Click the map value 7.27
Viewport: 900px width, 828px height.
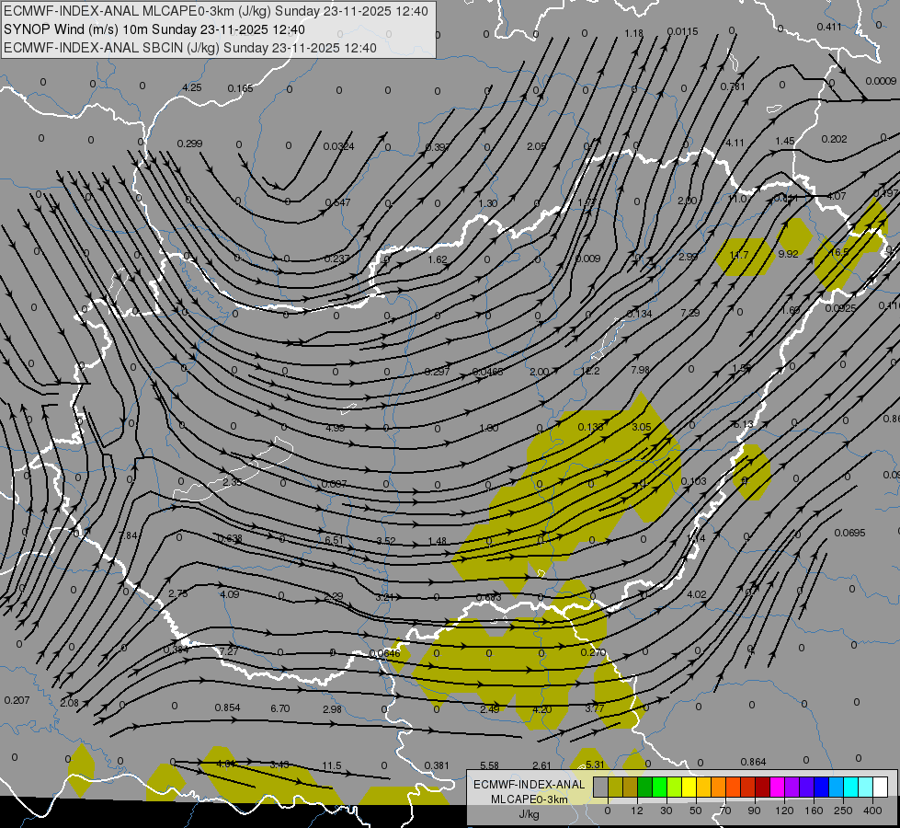tap(229, 651)
